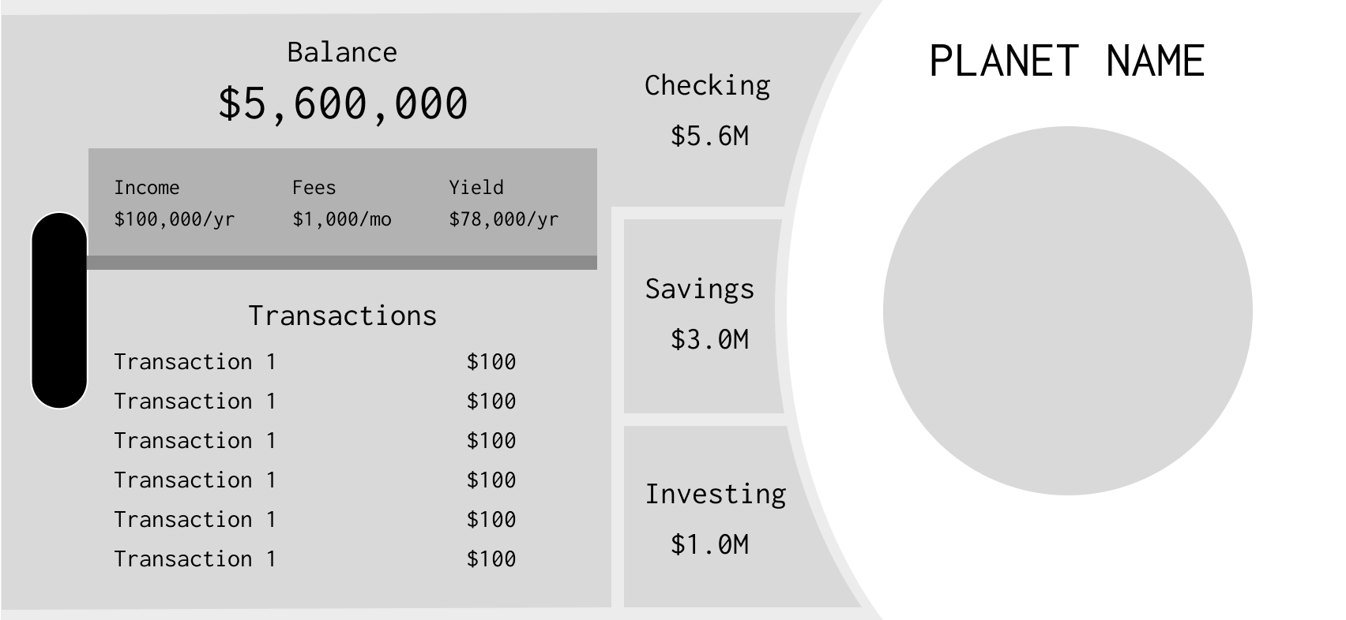Click the gray planet circle
The image size is (1346, 620).
pyautogui.click(x=1067, y=311)
